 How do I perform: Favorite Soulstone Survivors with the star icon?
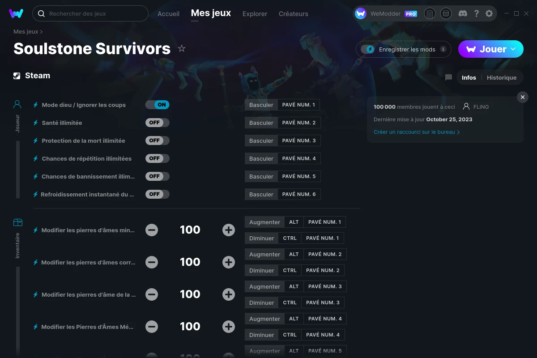[x=182, y=48]
